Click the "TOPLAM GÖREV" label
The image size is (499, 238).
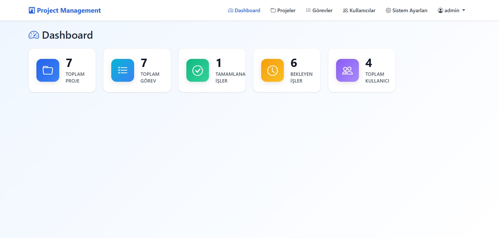pyautogui.click(x=150, y=77)
